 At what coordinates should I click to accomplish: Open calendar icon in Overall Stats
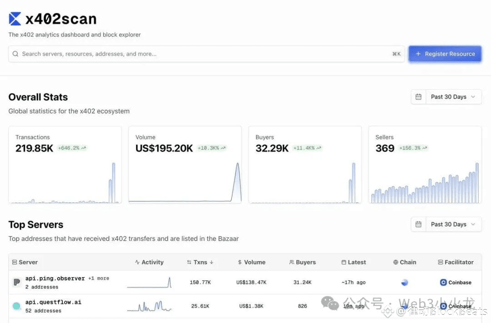418,97
